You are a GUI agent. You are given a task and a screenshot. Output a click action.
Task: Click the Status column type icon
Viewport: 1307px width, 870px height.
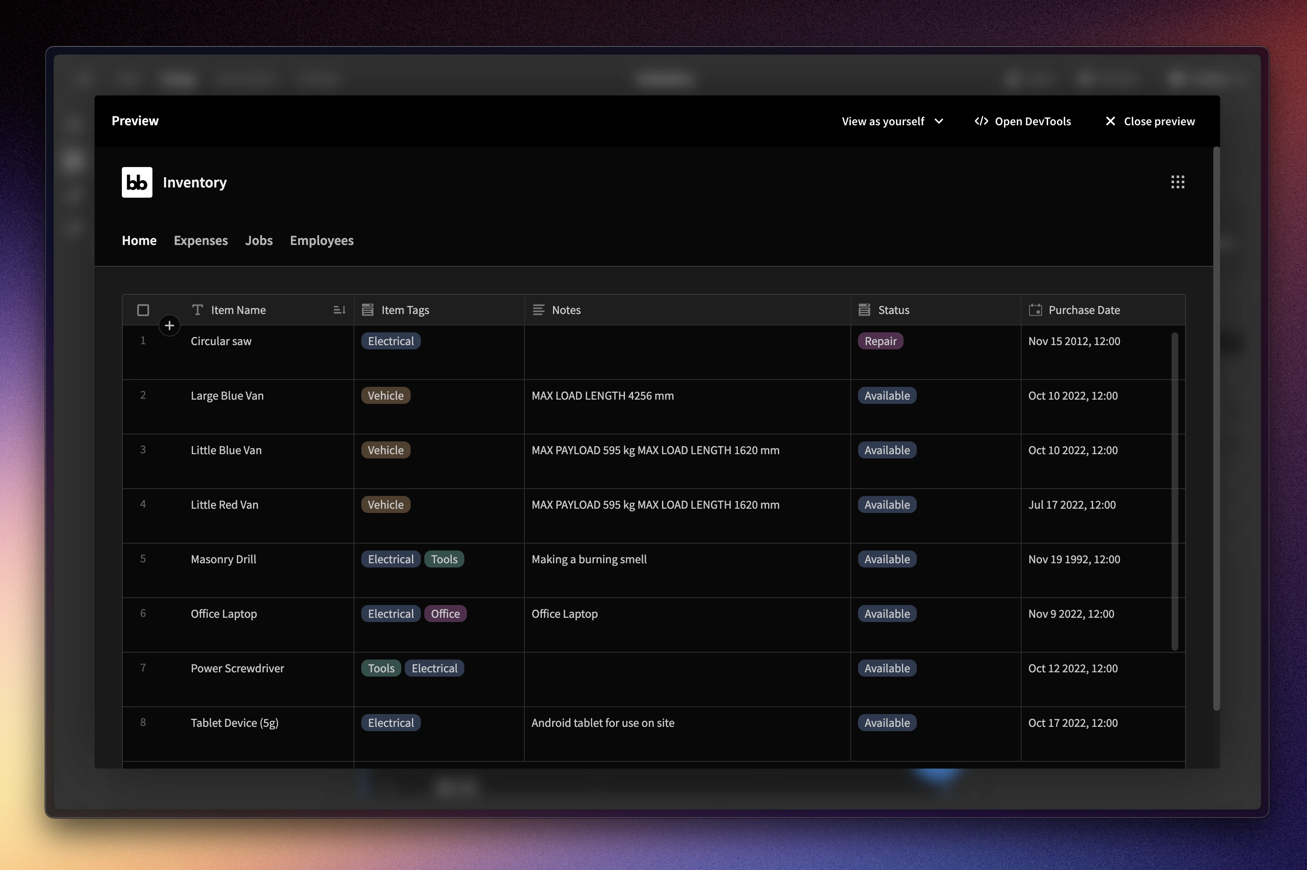(x=864, y=310)
